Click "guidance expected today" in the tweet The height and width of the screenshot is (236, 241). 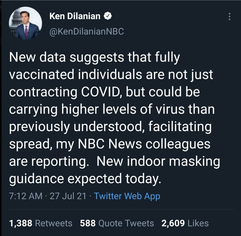[85, 179]
